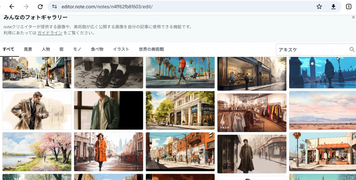Close the みんなのフォトギャラリー panel

(x=353, y=17)
